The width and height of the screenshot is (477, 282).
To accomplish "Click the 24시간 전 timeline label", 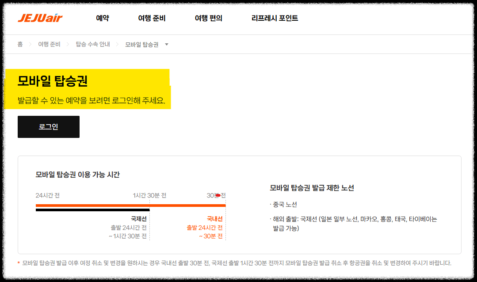I will (x=47, y=195).
